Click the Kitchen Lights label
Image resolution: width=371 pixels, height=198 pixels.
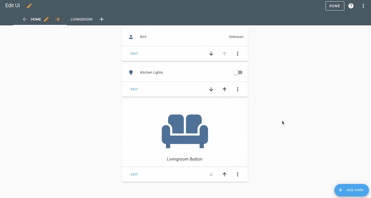coord(151,73)
